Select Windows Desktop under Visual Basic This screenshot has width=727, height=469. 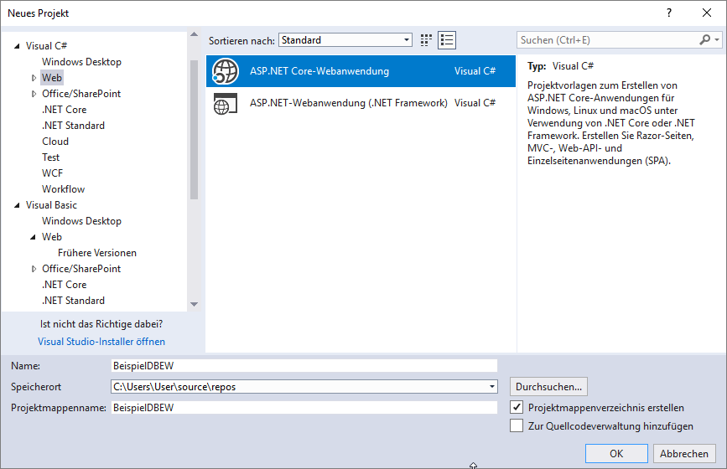pyautogui.click(x=81, y=221)
